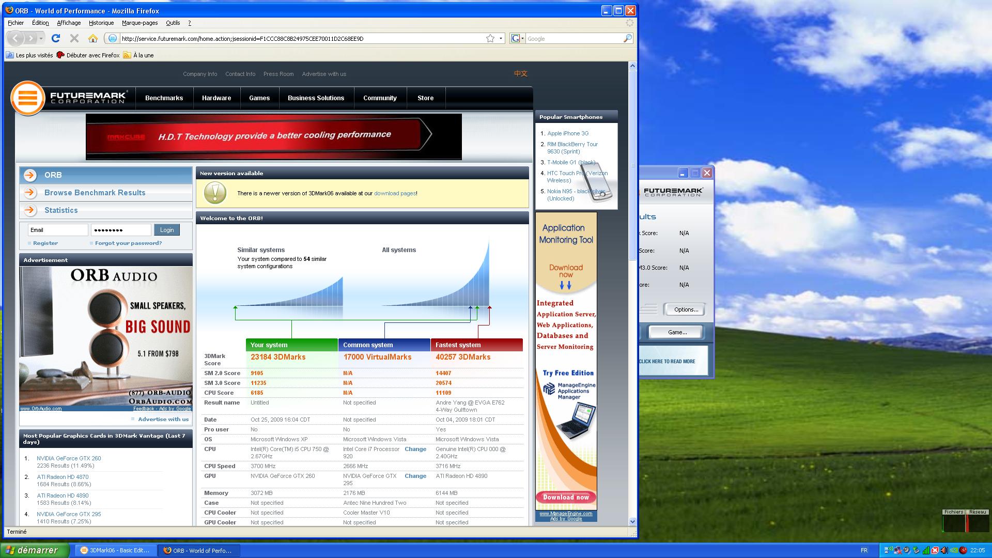Image resolution: width=992 pixels, height=558 pixels.
Task: Click the bookmark star icon in address bar
Action: (x=490, y=38)
